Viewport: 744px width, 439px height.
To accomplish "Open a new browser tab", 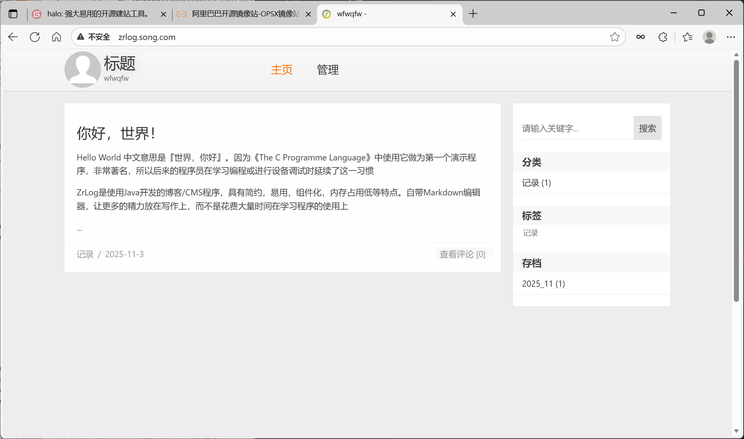I will pyautogui.click(x=473, y=14).
